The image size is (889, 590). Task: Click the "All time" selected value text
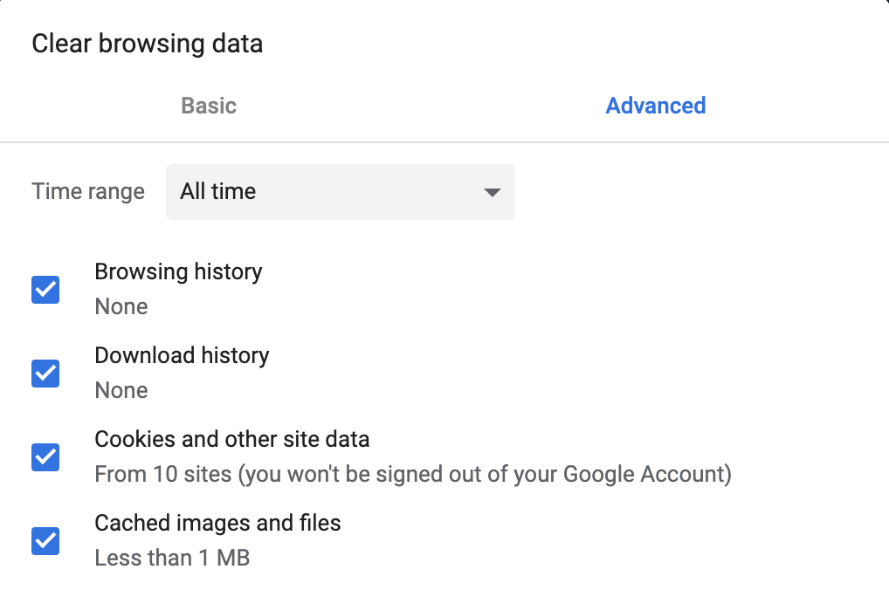218,192
